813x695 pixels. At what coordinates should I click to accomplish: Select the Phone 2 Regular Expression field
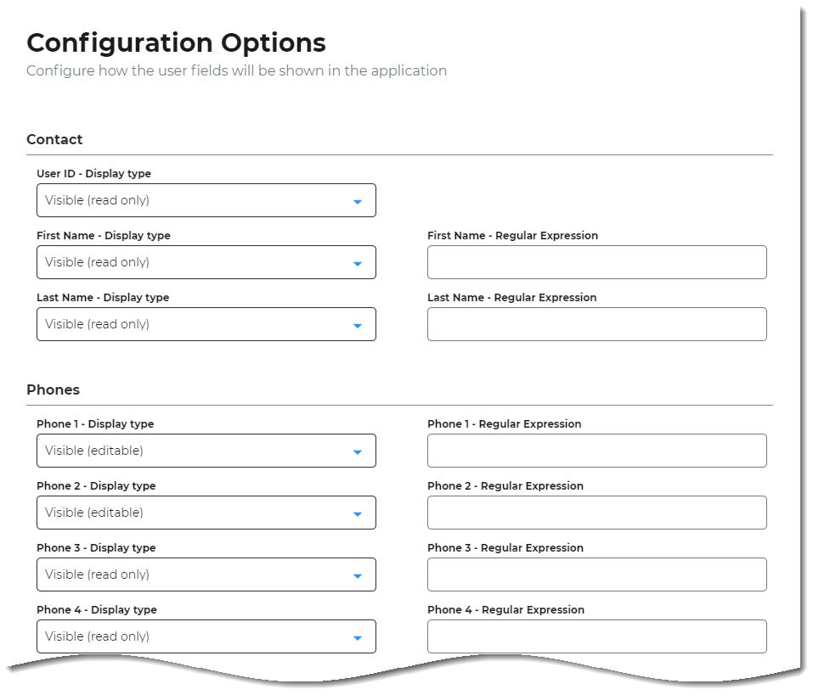[596, 513]
